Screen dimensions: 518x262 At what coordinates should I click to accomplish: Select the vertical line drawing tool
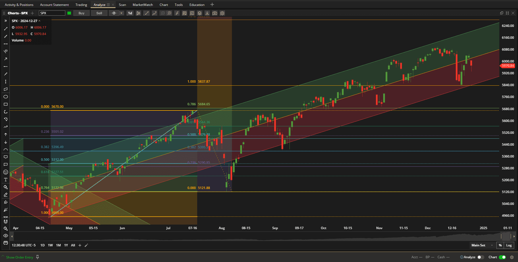6,82
